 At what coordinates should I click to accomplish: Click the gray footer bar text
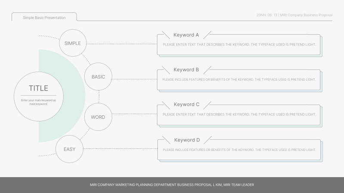point(172,185)
